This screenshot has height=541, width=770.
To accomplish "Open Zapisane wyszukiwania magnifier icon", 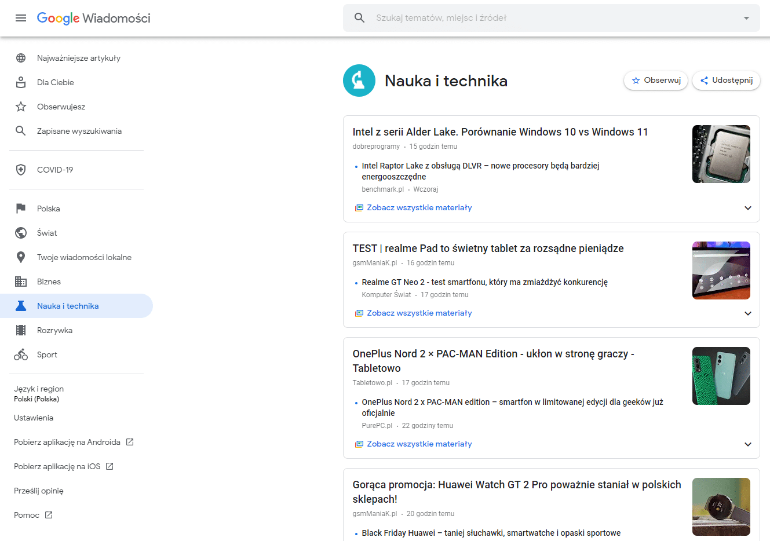I will (x=21, y=131).
